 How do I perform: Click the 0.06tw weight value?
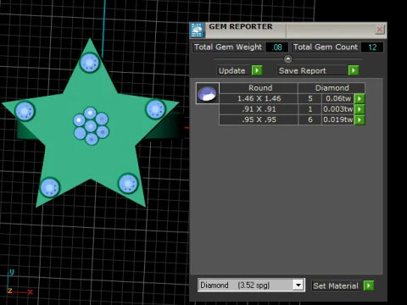(x=338, y=98)
